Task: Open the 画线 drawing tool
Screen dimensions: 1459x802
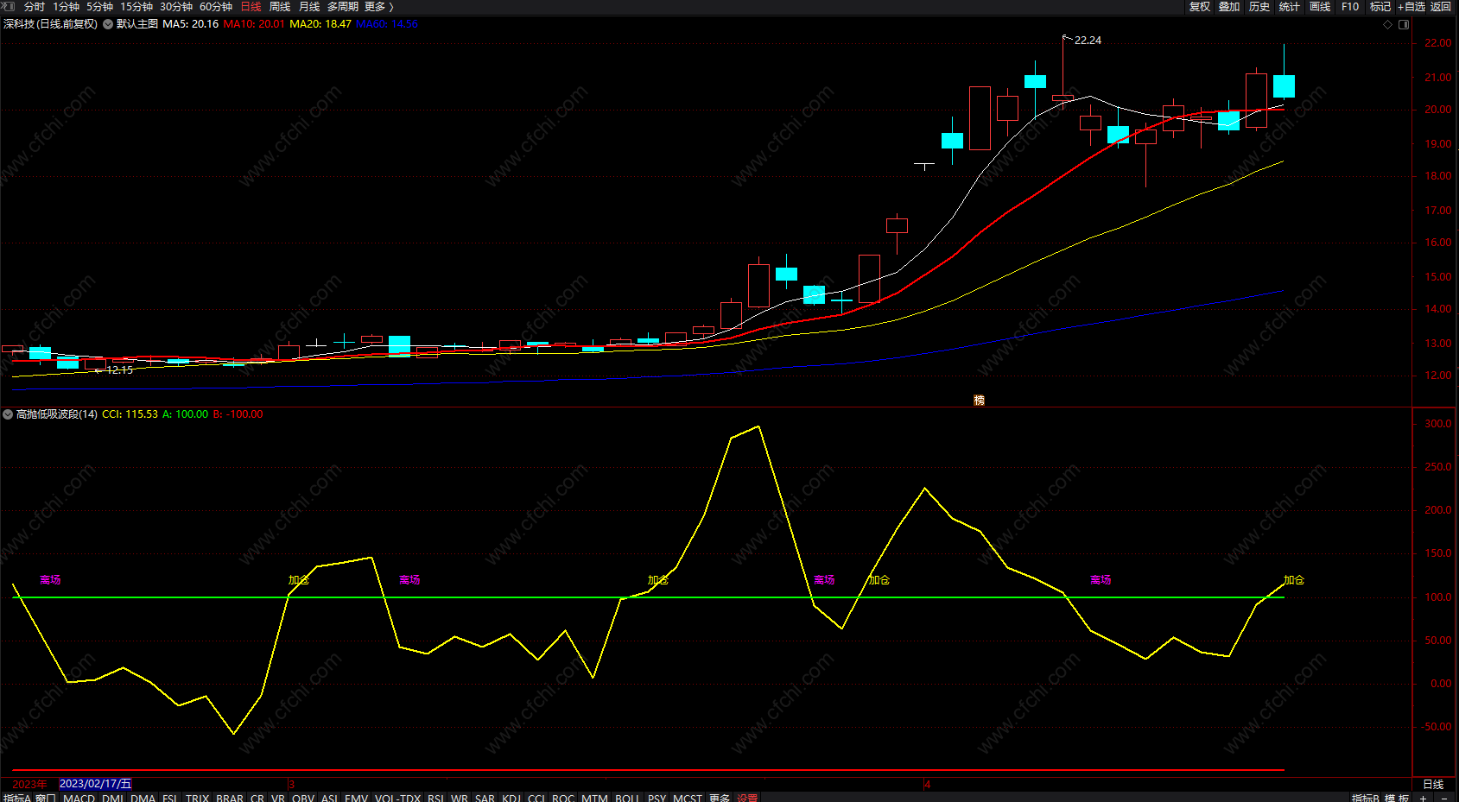Action: [x=1320, y=7]
